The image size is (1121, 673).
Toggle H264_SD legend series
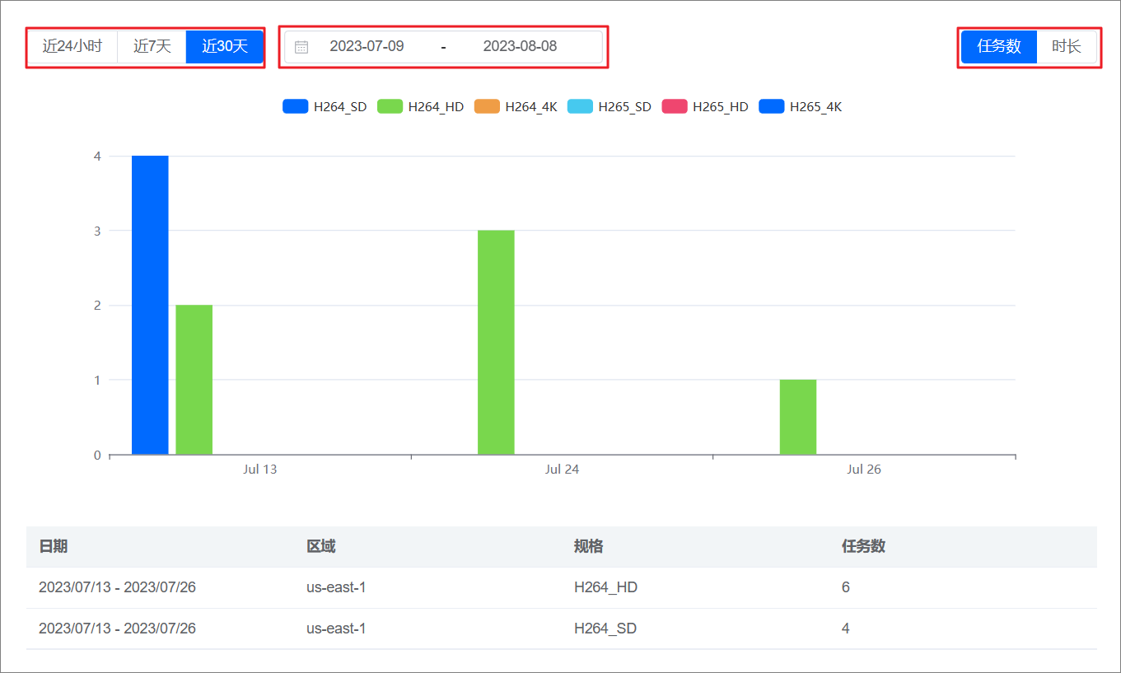tap(325, 106)
